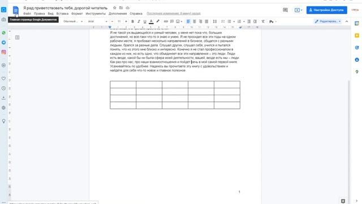Image resolution: width=362 pixels, height=204 pixels.
Task: Open the input tools language dropdown
Action: (x=273, y=22)
